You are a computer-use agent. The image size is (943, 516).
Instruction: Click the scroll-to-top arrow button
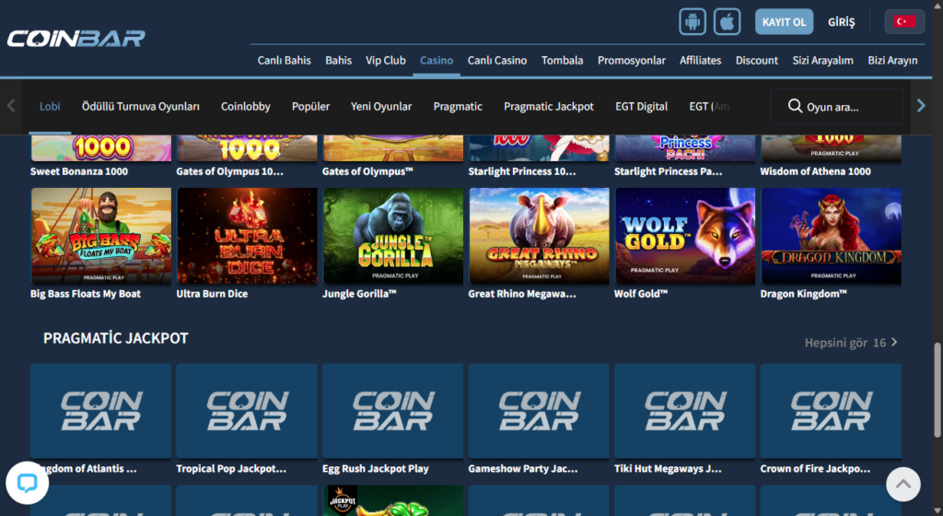point(902,484)
